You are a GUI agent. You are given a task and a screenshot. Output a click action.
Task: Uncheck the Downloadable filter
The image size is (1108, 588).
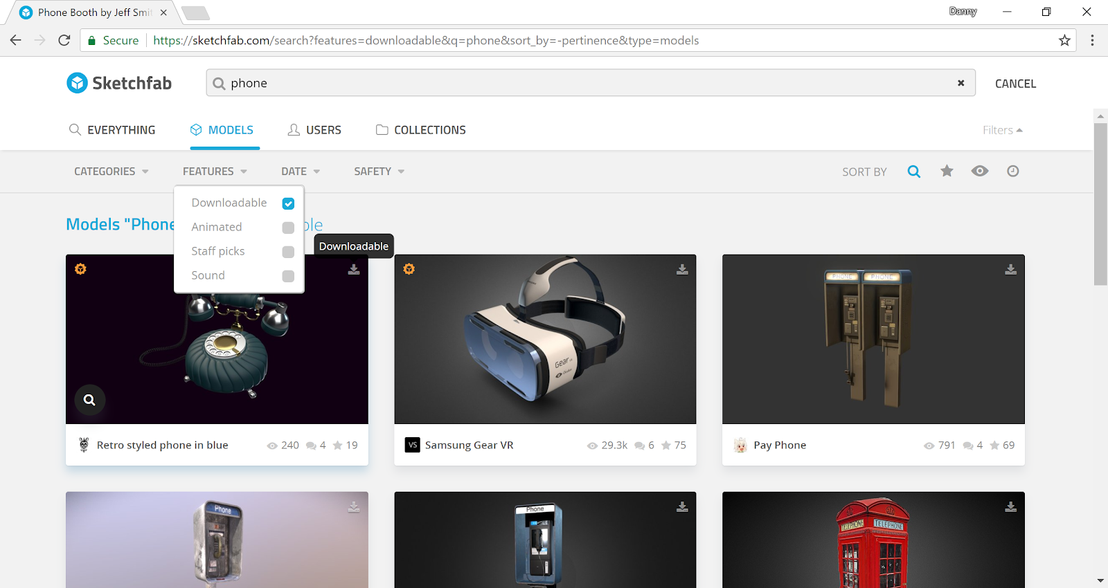tap(288, 203)
